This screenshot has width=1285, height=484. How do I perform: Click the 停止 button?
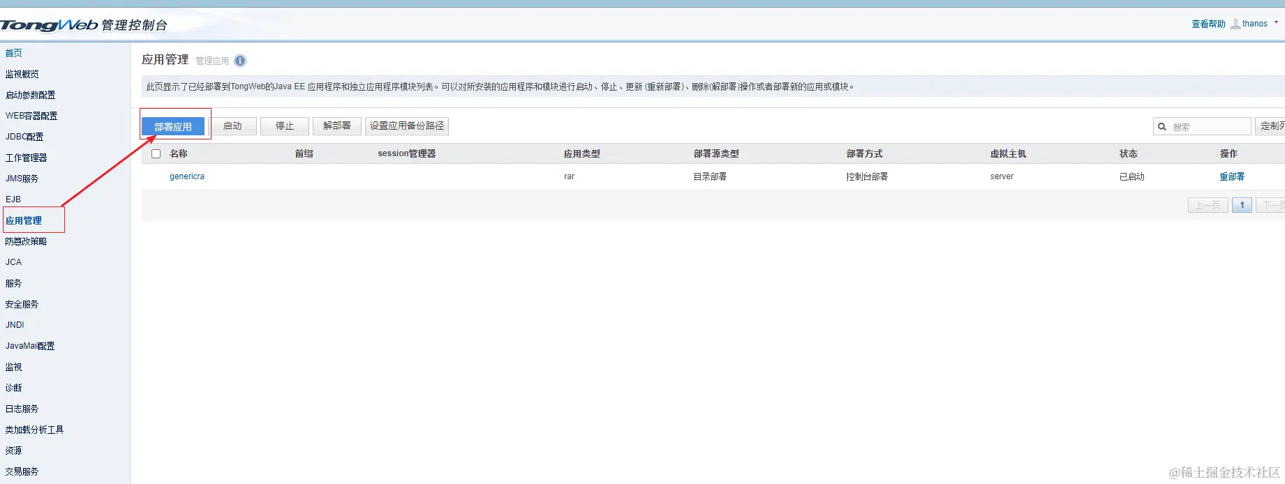pyautogui.click(x=285, y=126)
